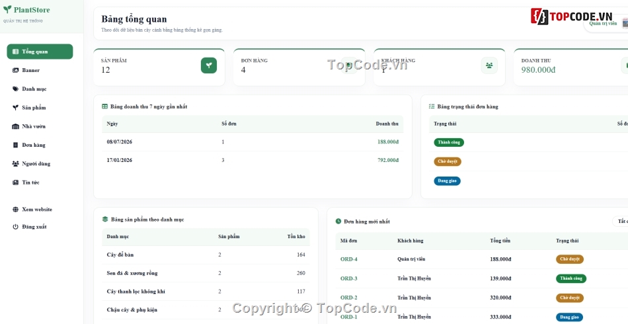Screen dimensions: 628x324
Task: Open Đơn hàng sidebar entry
Action: point(40,145)
